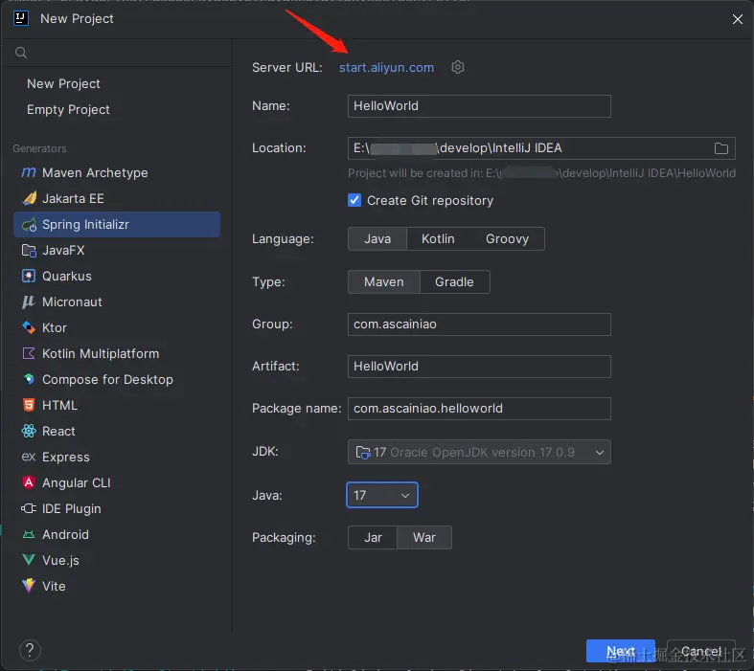Click the search magnifier in the sidebar
Image resolution: width=754 pixels, height=671 pixels.
21,53
